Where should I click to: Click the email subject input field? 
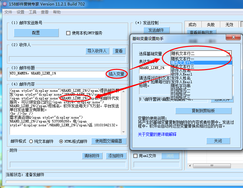click(x=57, y=74)
